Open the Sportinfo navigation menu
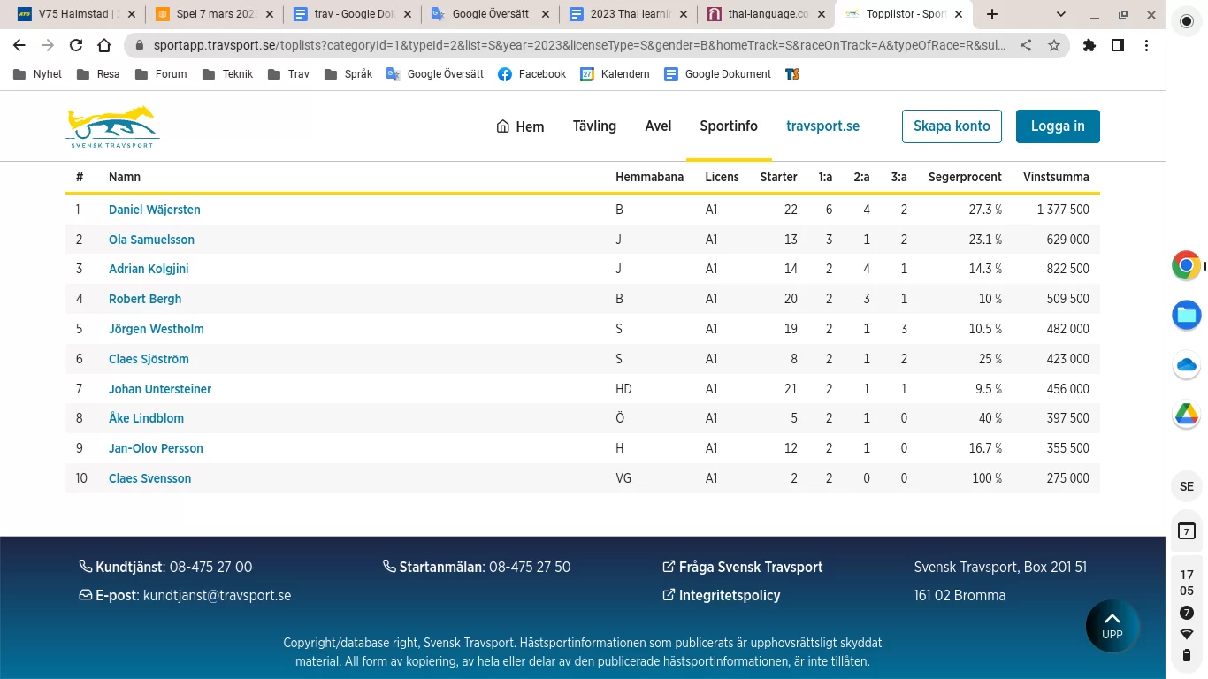The width and height of the screenshot is (1208, 679). 728,126
